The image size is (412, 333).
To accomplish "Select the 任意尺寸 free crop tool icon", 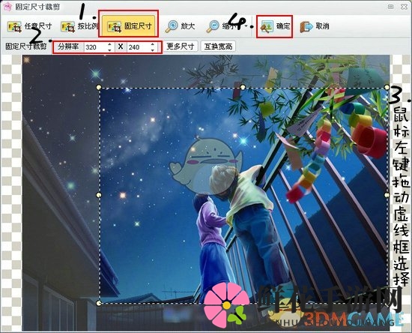I will (x=14, y=26).
